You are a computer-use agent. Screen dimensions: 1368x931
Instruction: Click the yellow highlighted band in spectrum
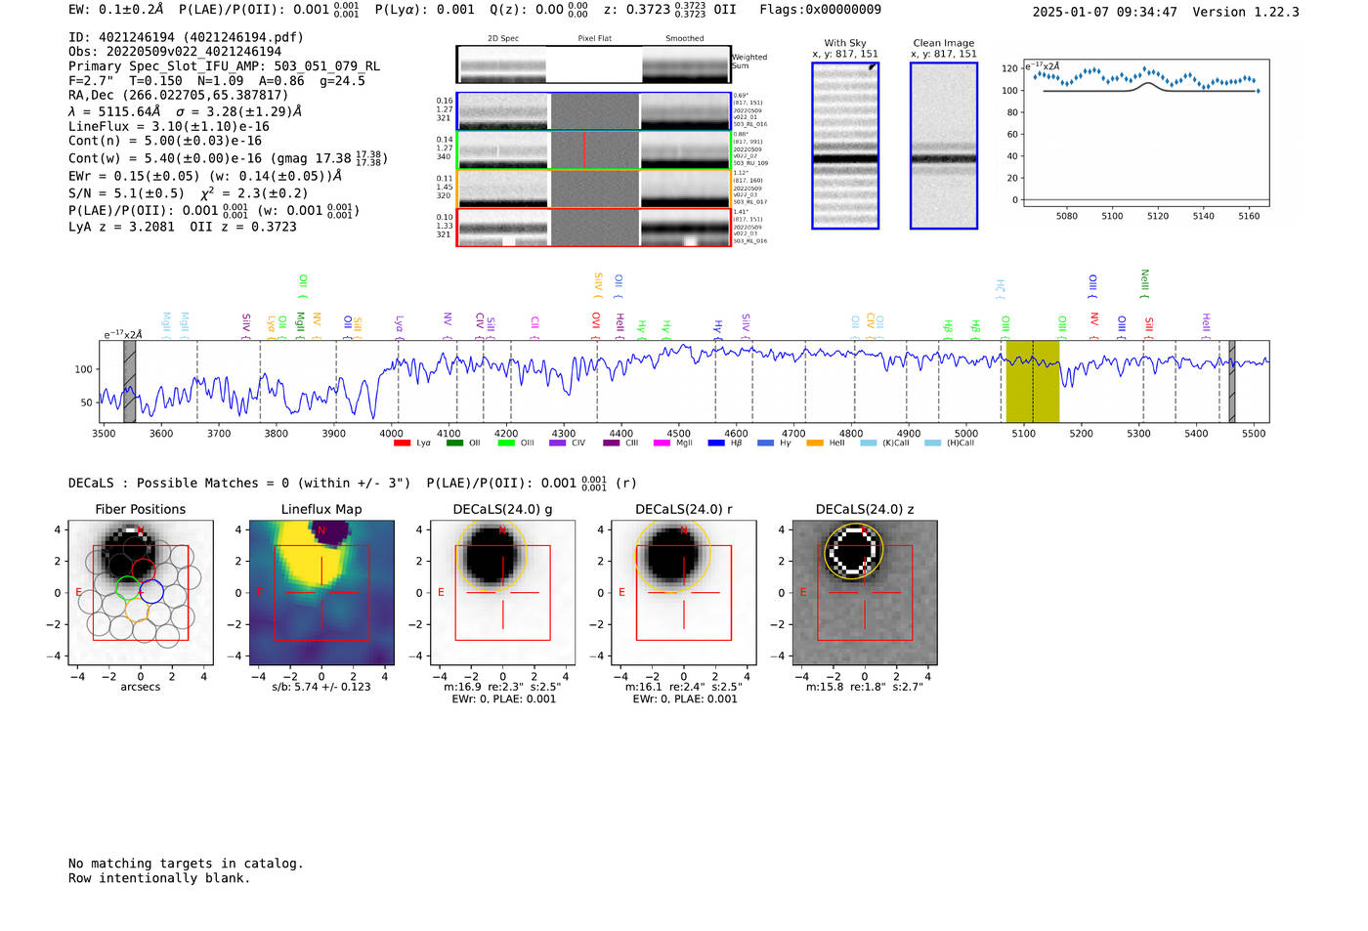[x=1033, y=382]
